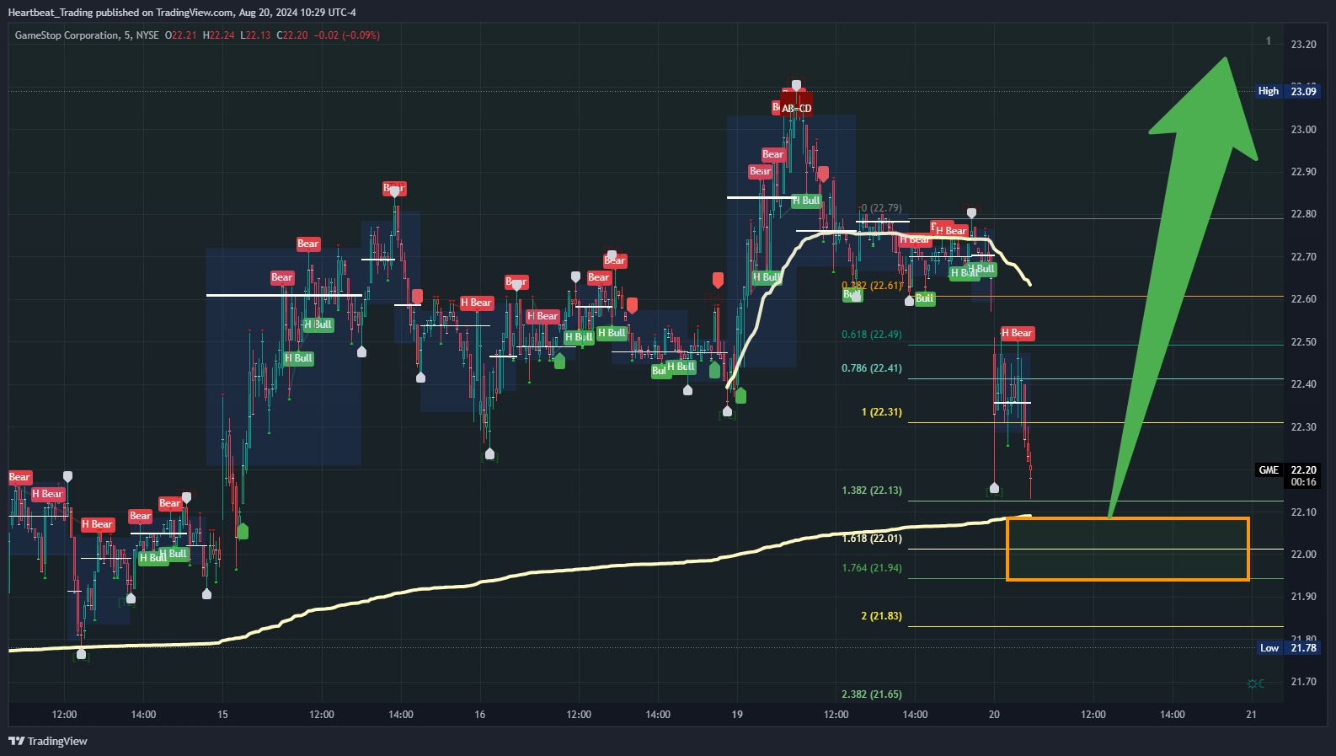Click the 22.80 price axis value
The image size is (1336, 756).
pos(1303,214)
